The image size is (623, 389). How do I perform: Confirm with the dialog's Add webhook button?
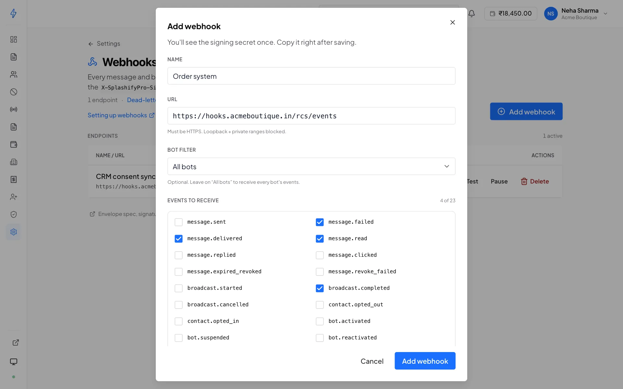coord(425,361)
